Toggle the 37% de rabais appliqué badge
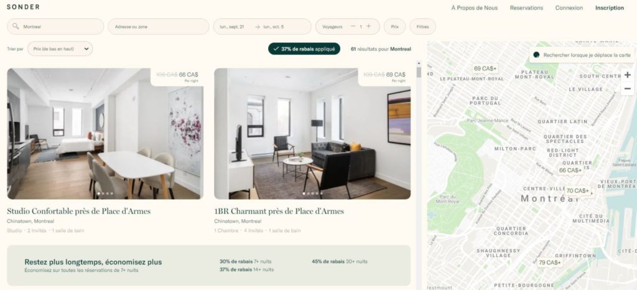Image resolution: width=637 pixels, height=290 pixels. click(x=304, y=49)
